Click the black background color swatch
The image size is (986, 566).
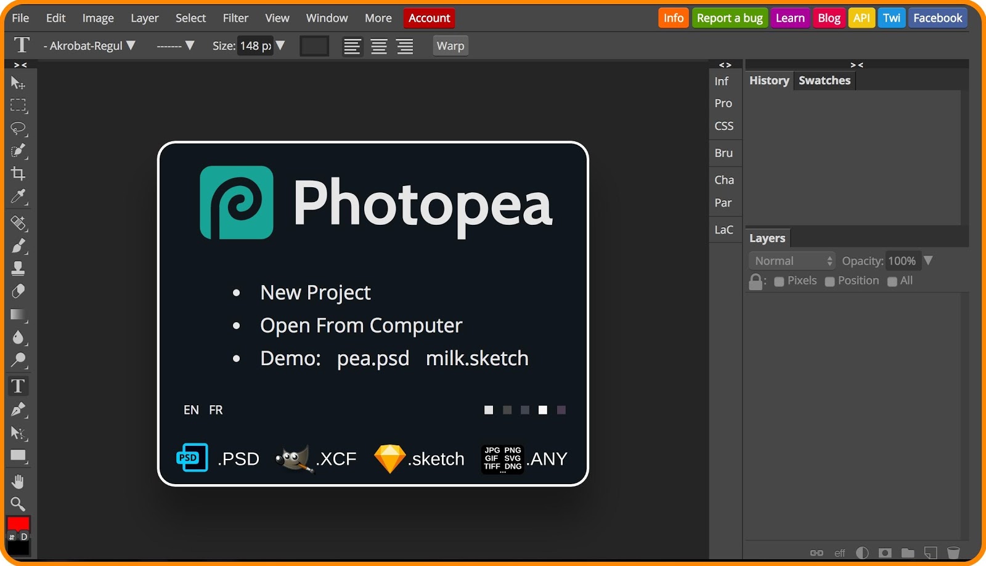18,549
